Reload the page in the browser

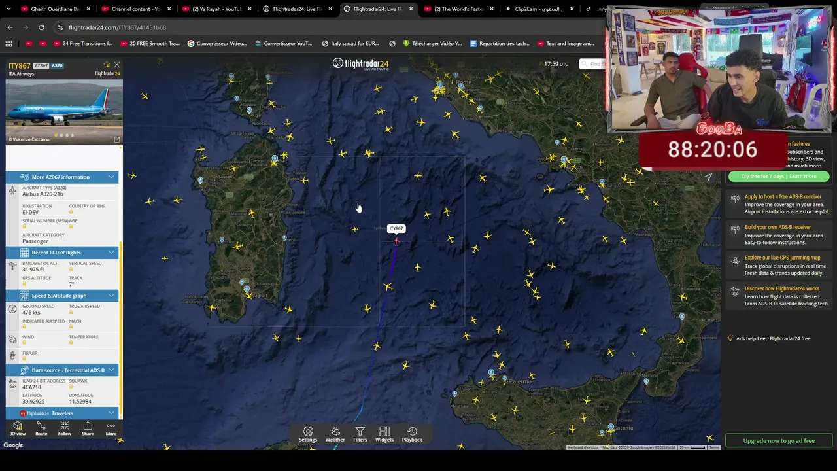pyautogui.click(x=41, y=27)
